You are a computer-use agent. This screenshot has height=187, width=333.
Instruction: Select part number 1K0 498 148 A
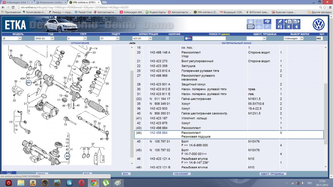coord(160,52)
